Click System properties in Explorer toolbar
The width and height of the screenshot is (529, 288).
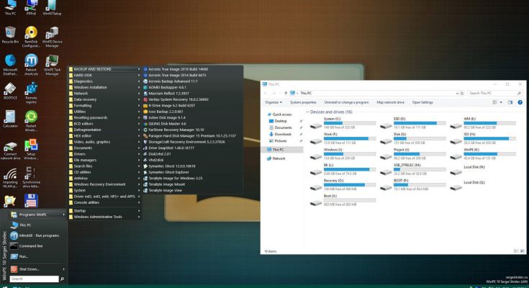[303, 102]
